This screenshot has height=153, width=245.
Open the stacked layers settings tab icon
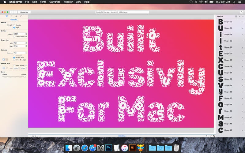pyautogui.click(x=21, y=17)
